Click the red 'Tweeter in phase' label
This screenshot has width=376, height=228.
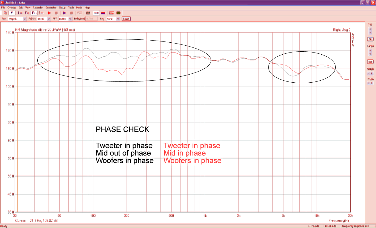[192, 146]
